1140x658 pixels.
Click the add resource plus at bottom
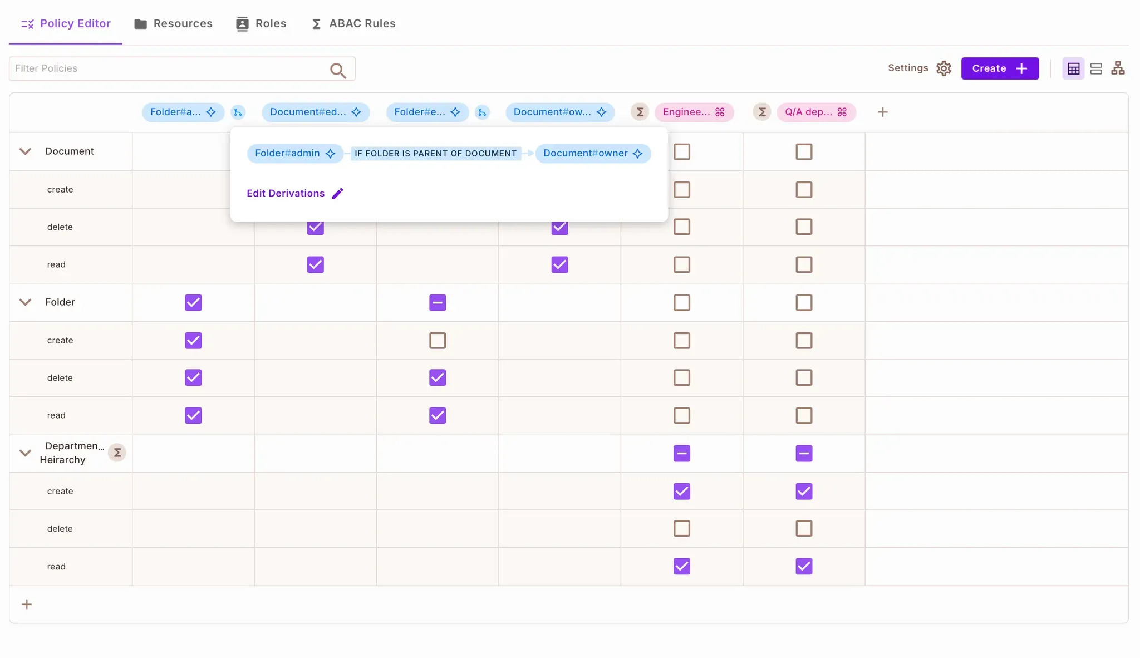pyautogui.click(x=27, y=605)
